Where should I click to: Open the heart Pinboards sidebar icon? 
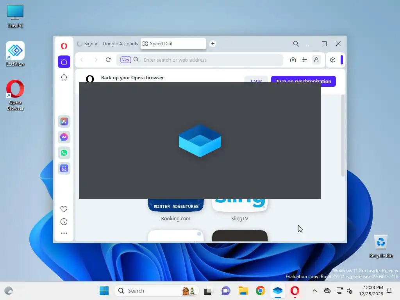pos(64,209)
